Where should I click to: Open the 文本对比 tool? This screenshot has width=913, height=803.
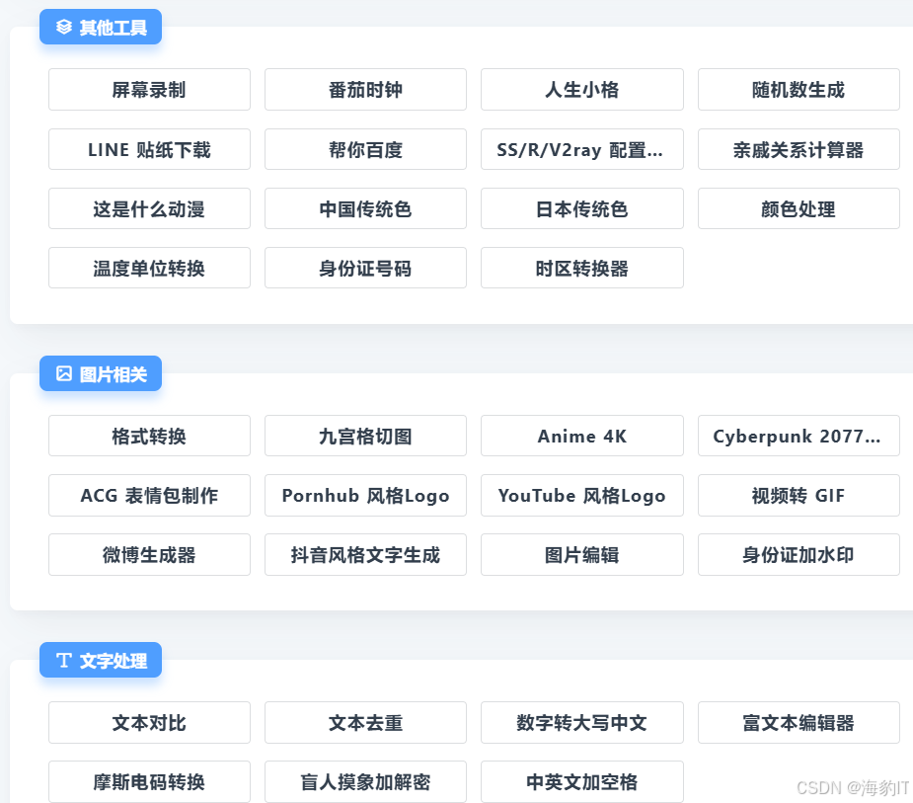(x=149, y=722)
